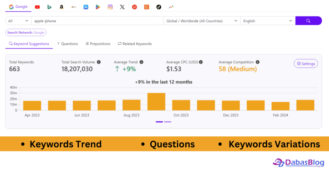Viewport: 329px width, 172px height.
Task: Switch to the Etsy network icon
Action: click(147, 7)
